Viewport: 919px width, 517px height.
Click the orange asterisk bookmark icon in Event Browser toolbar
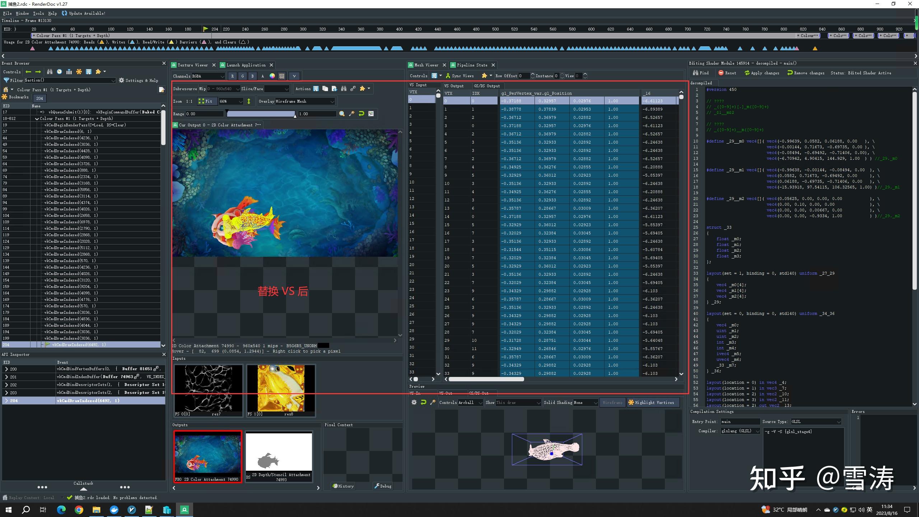pos(79,72)
